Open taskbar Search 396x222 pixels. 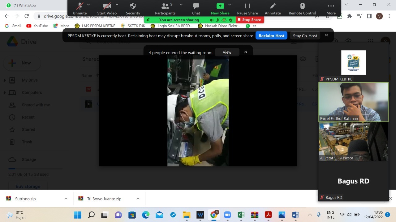(91, 215)
